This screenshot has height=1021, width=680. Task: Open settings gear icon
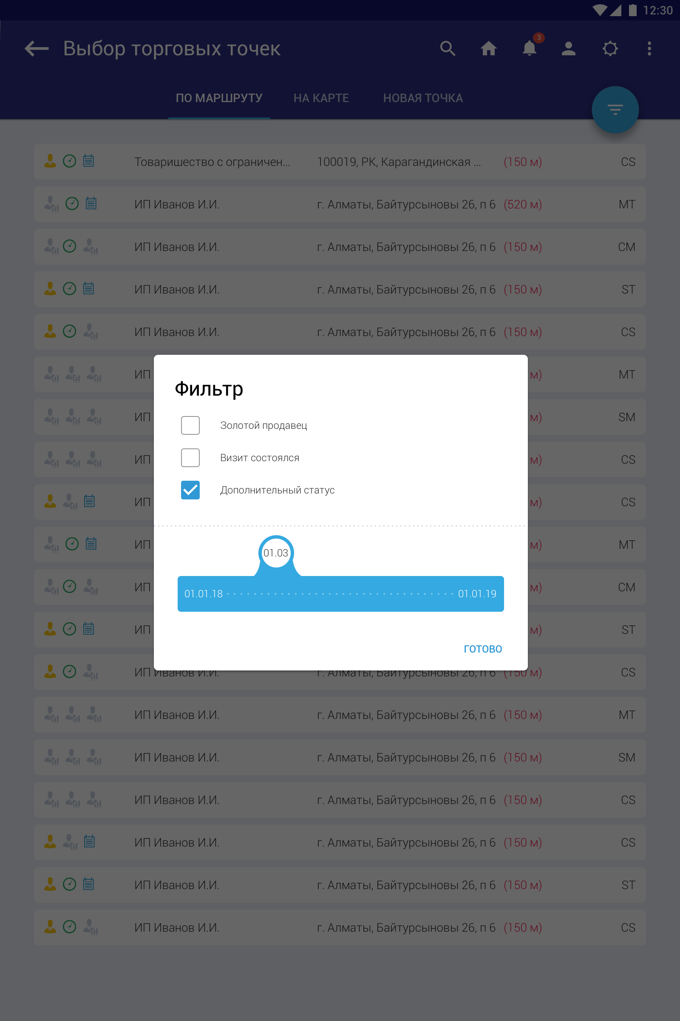(x=610, y=48)
